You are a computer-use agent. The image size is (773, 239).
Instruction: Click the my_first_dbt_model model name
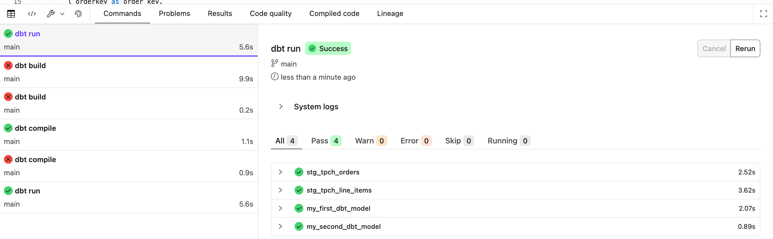338,209
